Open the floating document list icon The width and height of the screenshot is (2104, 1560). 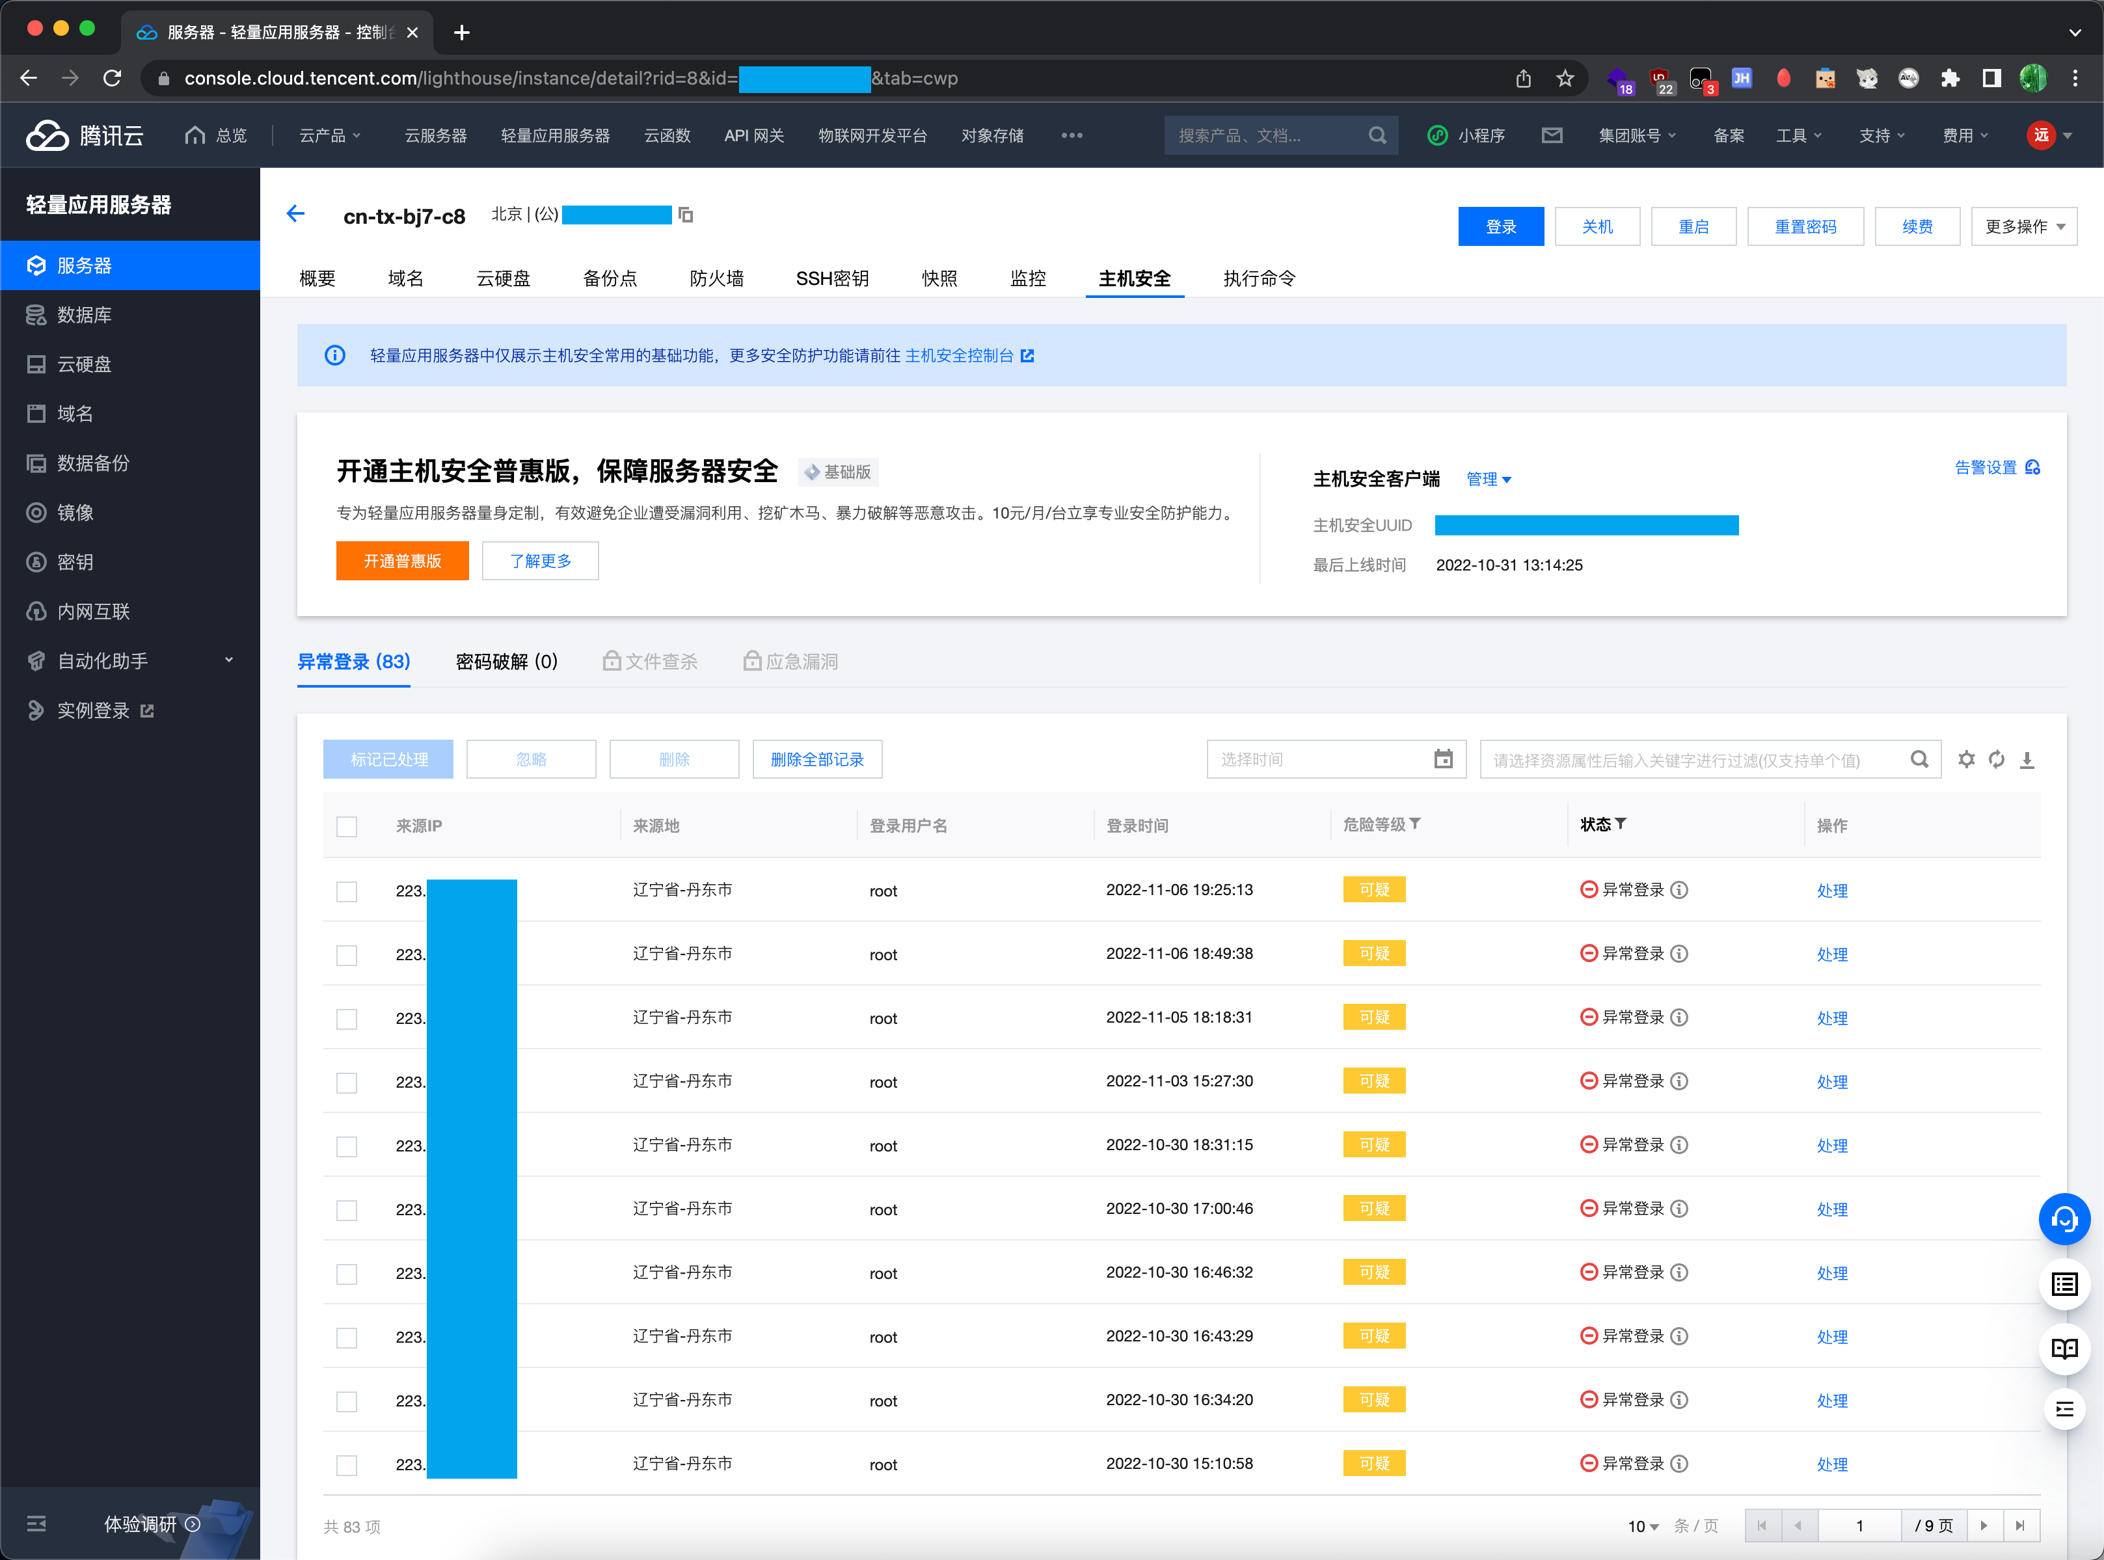[x=2064, y=1284]
